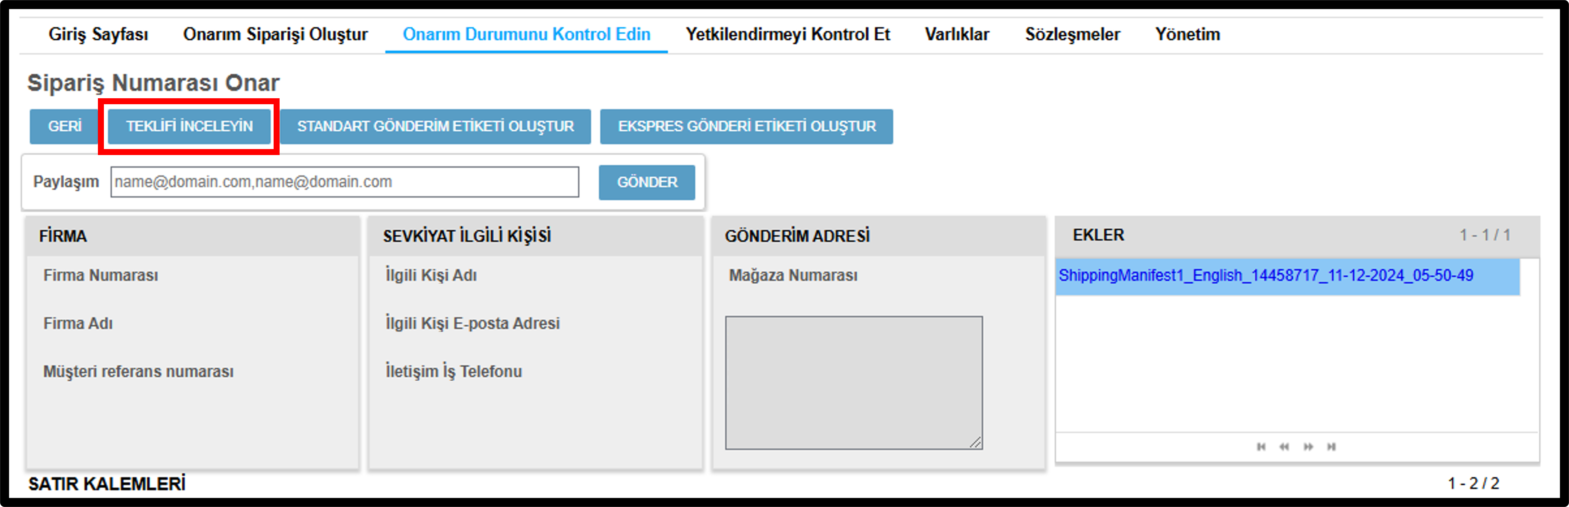This screenshot has width=1569, height=507.
Task: Focus the Paylaşım email input field
Action: (x=345, y=182)
